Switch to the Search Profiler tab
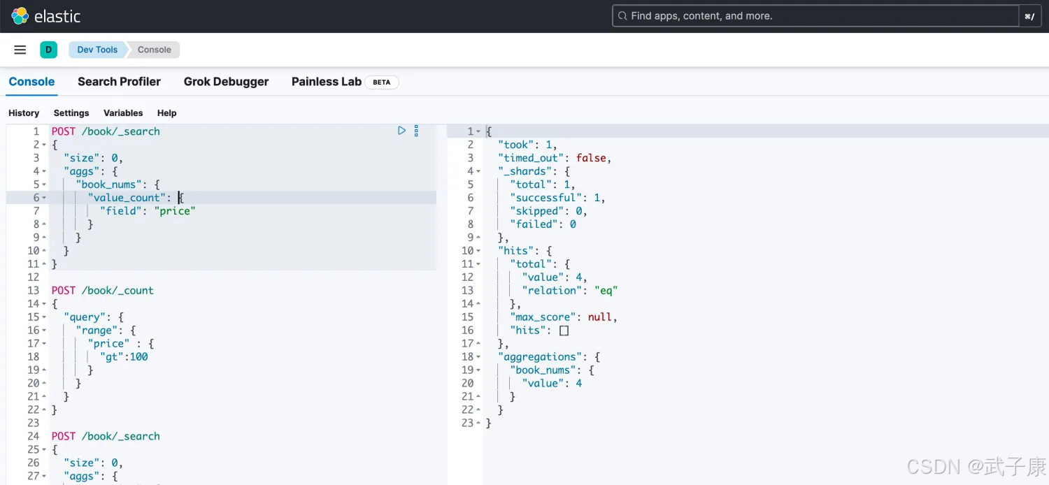Screen dimensions: 1049x485 (x=119, y=82)
